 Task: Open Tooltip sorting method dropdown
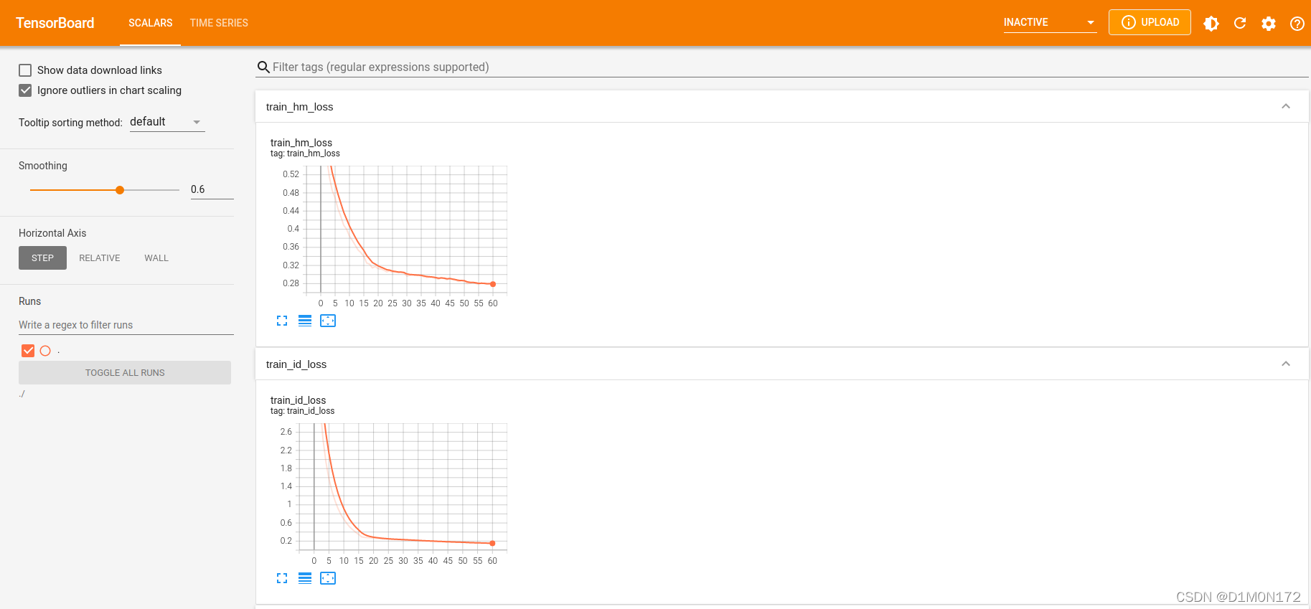[167, 122]
